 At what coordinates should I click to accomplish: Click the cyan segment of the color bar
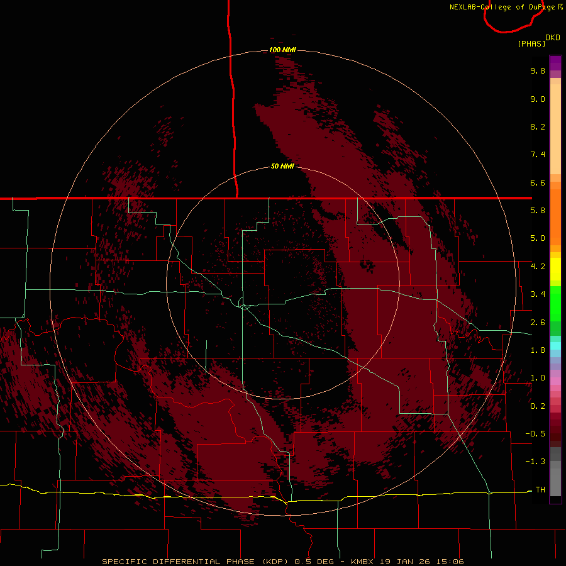pyautogui.click(x=555, y=346)
